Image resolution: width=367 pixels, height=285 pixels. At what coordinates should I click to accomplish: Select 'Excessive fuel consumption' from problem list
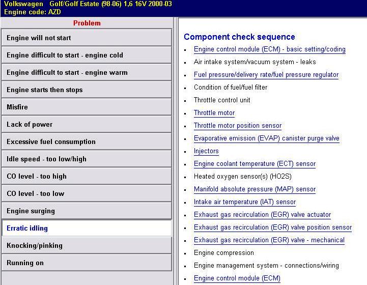coord(87,141)
